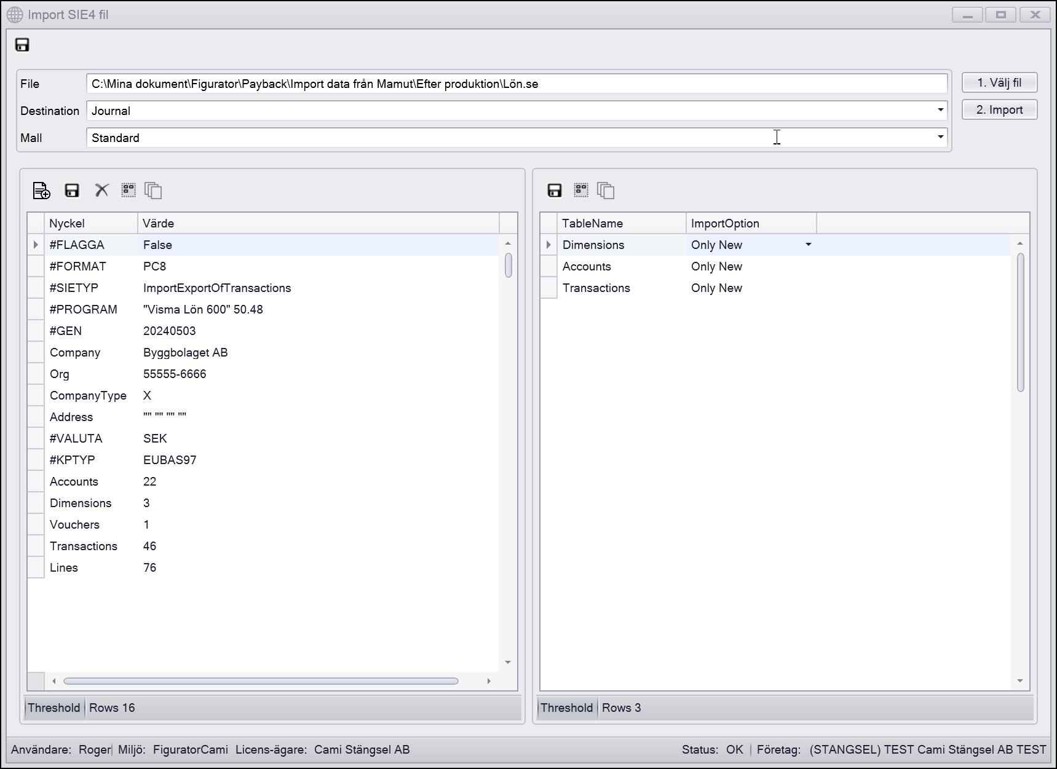Click the copy icon in right panel toolbar
Image resolution: width=1057 pixels, height=769 pixels.
pos(606,191)
